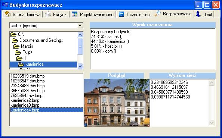Screen dimensions: 222x138
Task: Click the 0,00% - dom result line
Action: point(104,51)
